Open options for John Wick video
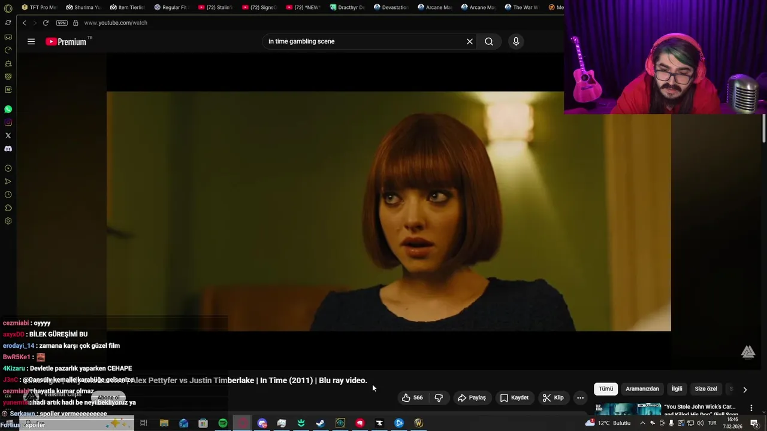Viewport: 767px width, 431px height. click(x=751, y=408)
